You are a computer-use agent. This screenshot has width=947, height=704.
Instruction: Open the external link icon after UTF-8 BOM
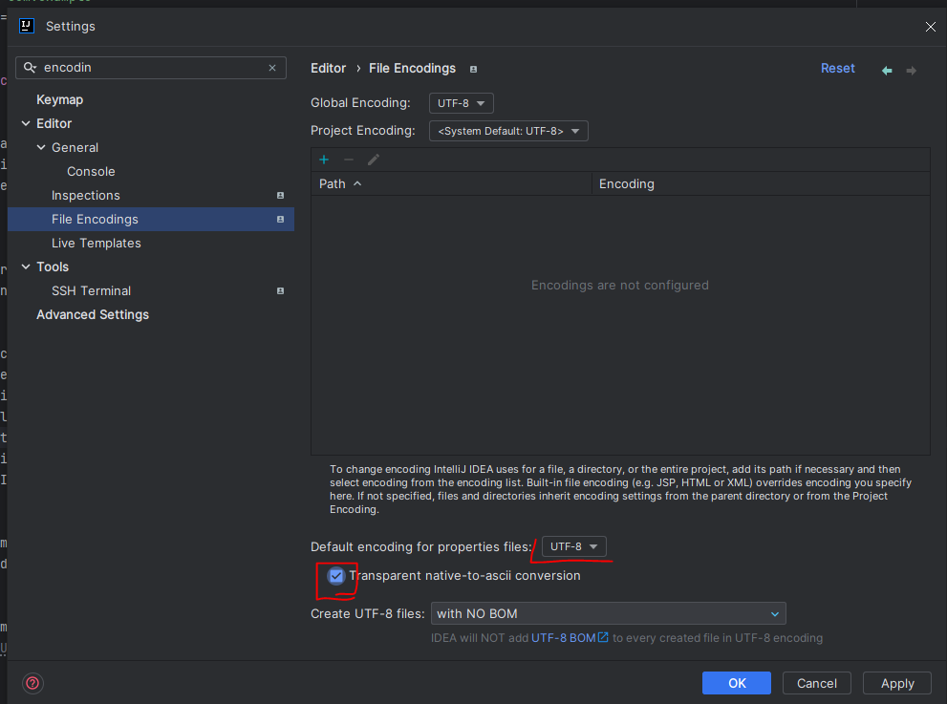tap(603, 637)
